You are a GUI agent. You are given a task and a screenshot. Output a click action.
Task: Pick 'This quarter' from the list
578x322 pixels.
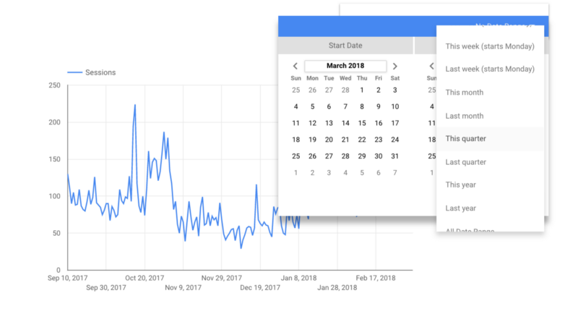(466, 139)
